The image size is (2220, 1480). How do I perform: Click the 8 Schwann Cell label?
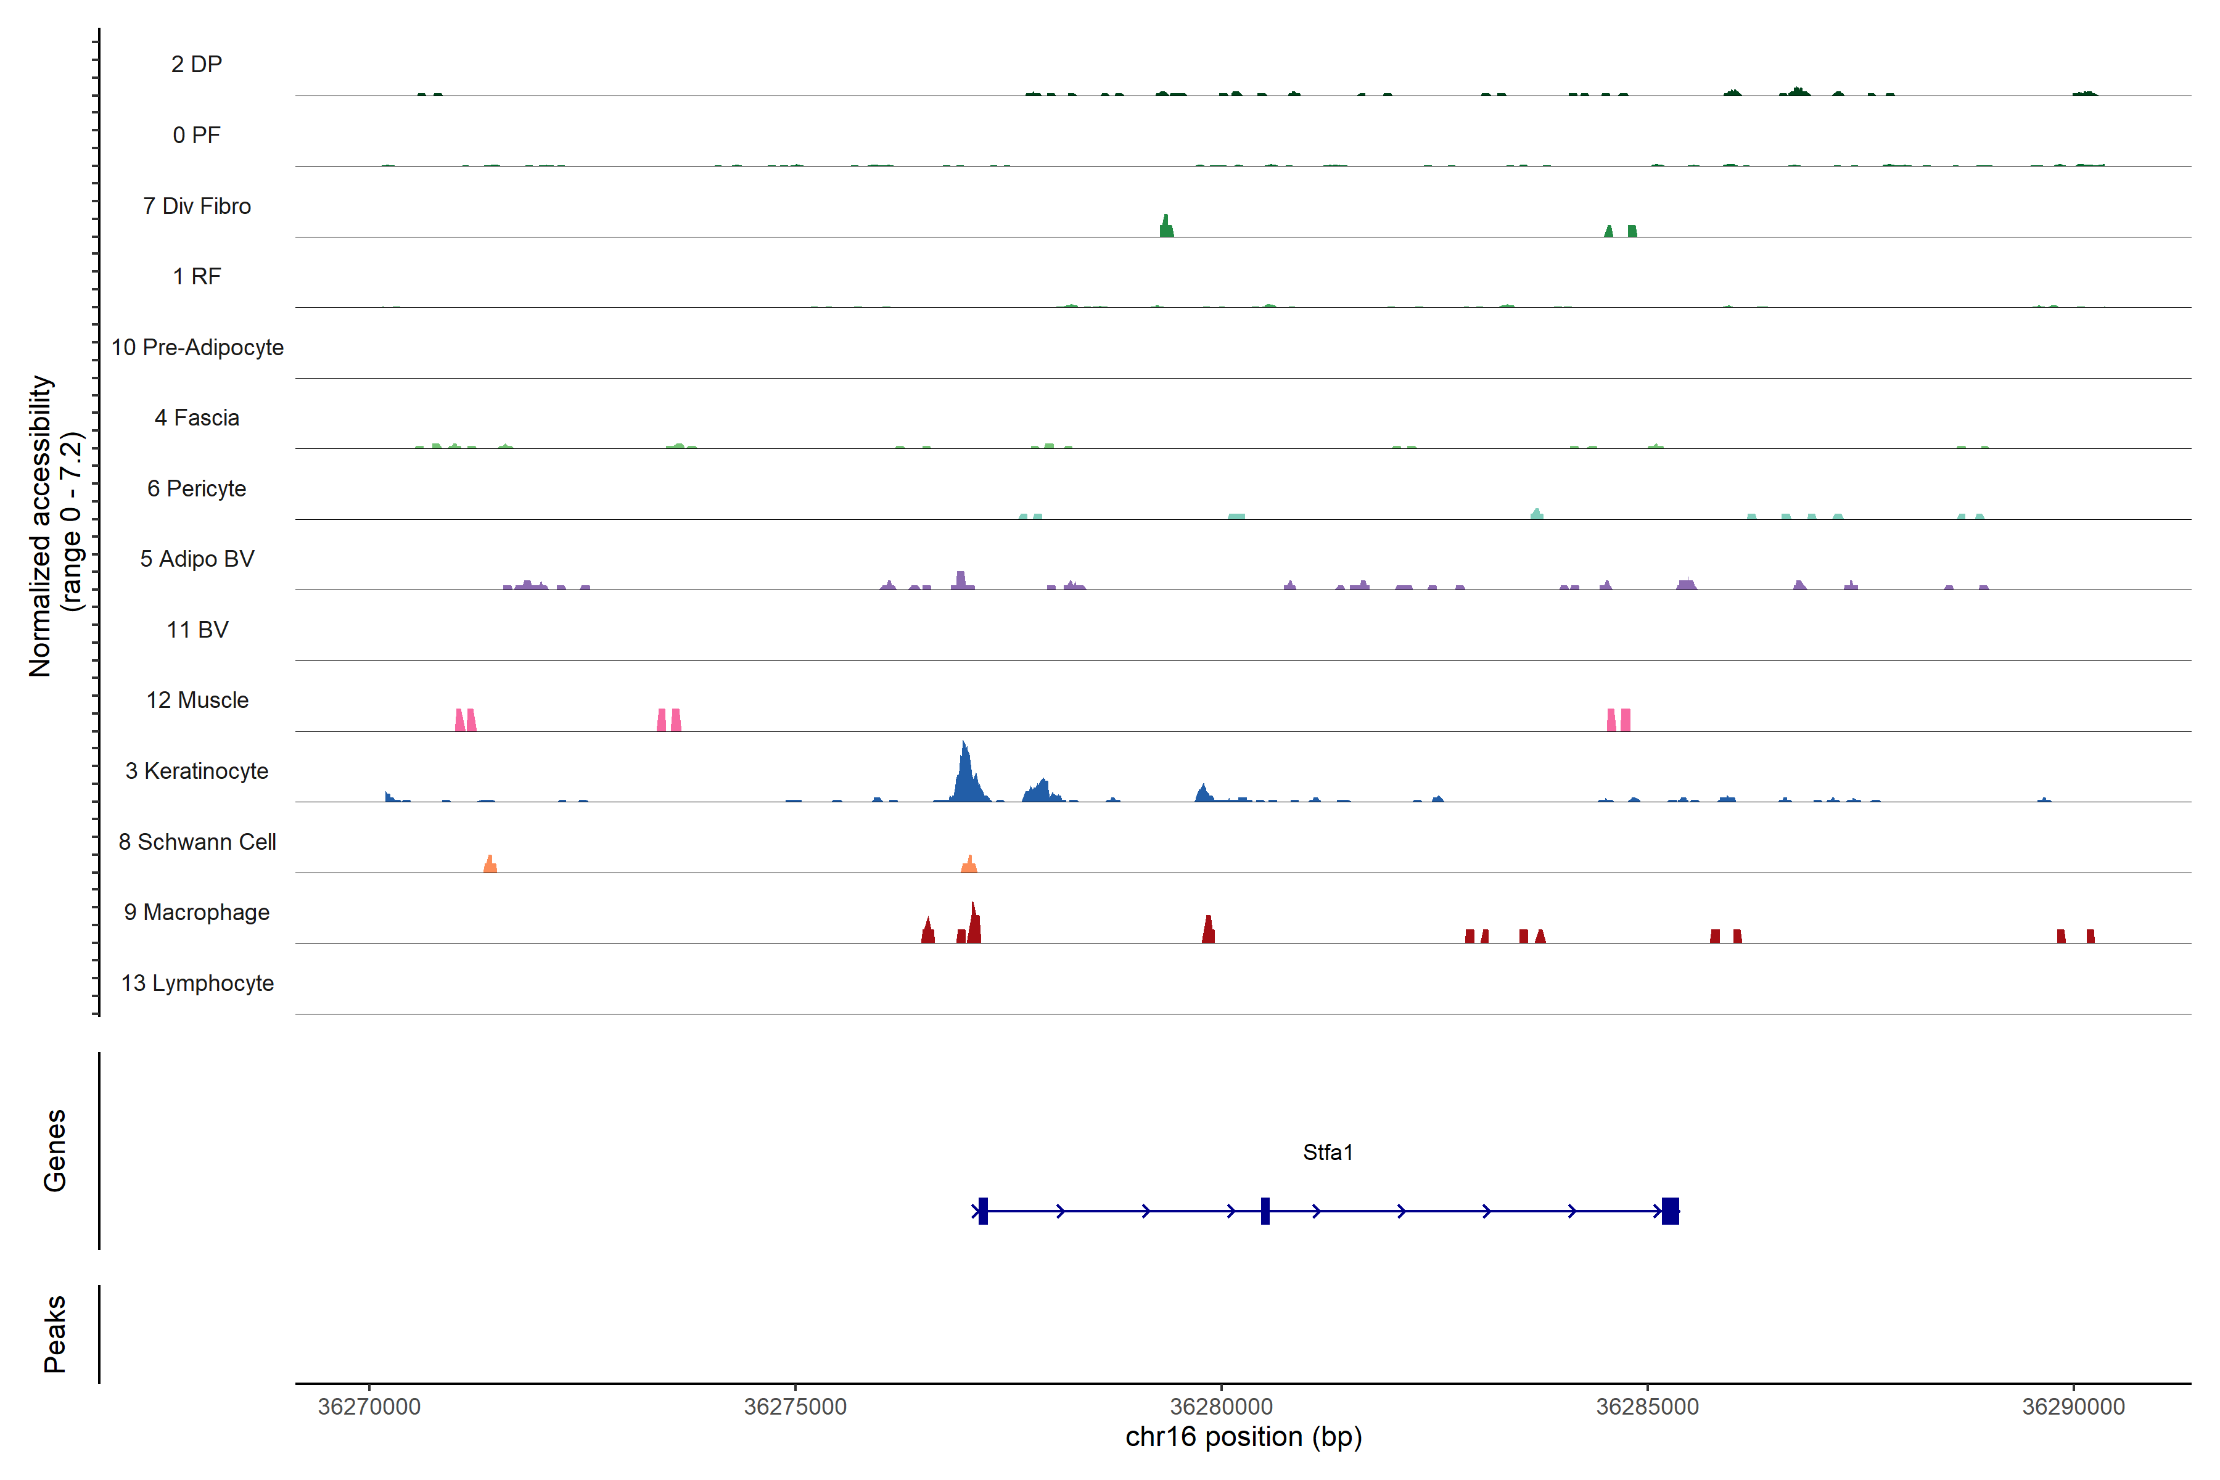point(196,842)
